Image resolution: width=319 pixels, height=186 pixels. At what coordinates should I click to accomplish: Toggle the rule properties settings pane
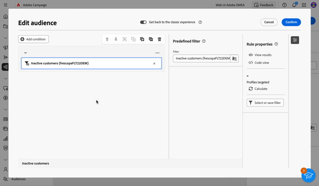295,40
